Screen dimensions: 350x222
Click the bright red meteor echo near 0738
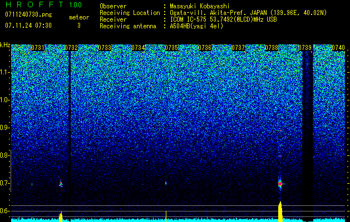click(x=280, y=184)
